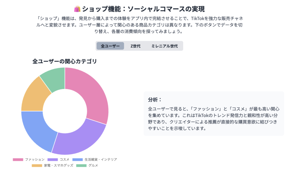This screenshot has width=287, height=173.
Task: Toggle the ファッション legend label
Action: point(34,160)
